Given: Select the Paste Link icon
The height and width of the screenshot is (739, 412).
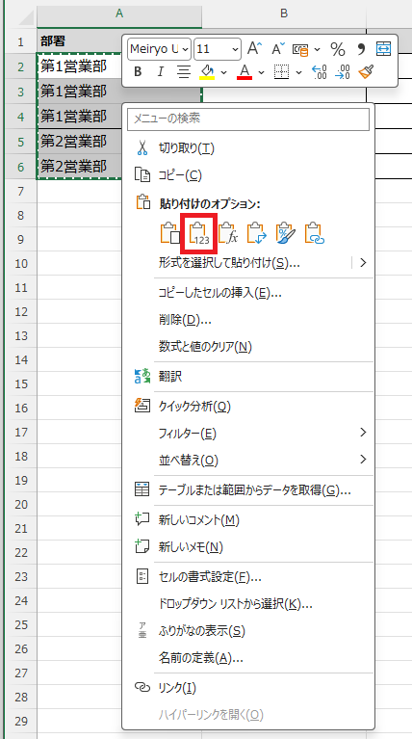Looking at the screenshot, I should point(316,233).
